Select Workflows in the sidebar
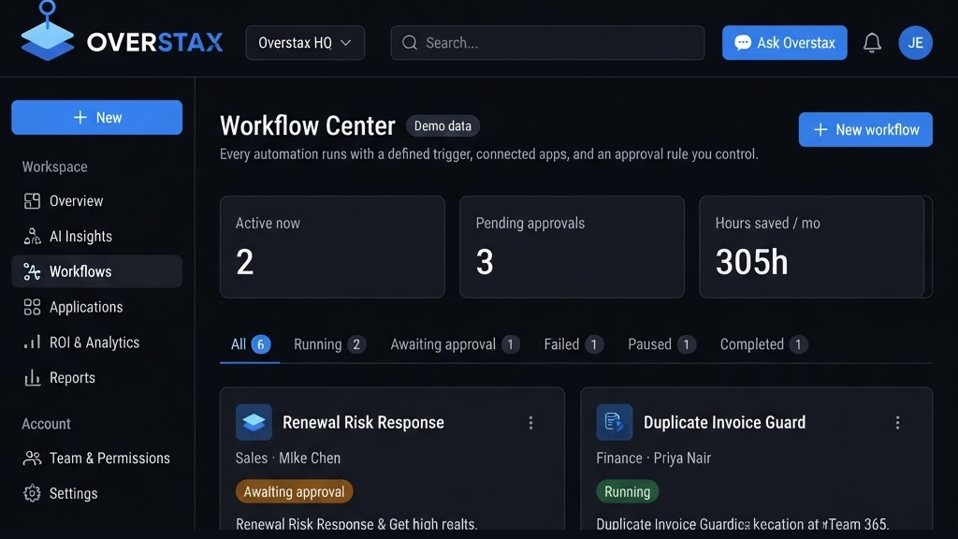958x539 pixels. (x=97, y=271)
